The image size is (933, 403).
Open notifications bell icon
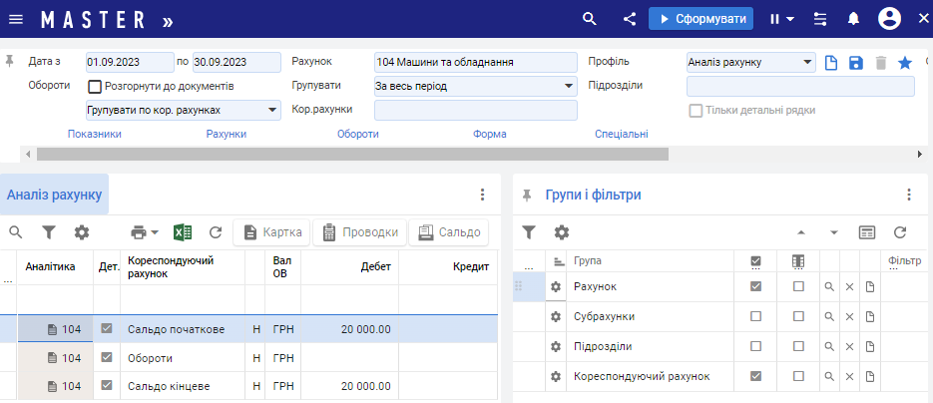[853, 19]
